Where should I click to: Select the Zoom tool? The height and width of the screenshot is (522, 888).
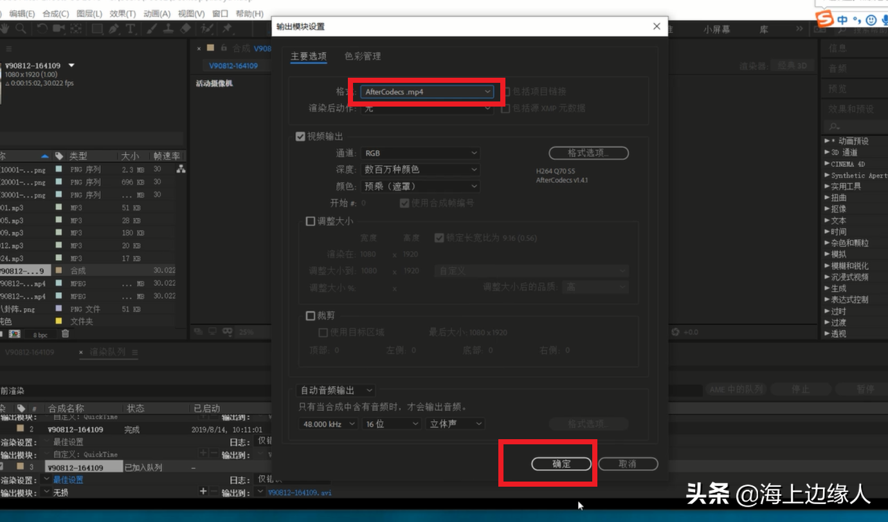coord(21,28)
